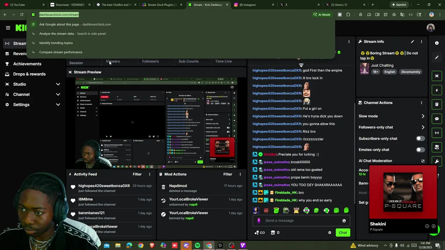
Task: Click the info icon in the right sidebar
Action: (437, 43)
